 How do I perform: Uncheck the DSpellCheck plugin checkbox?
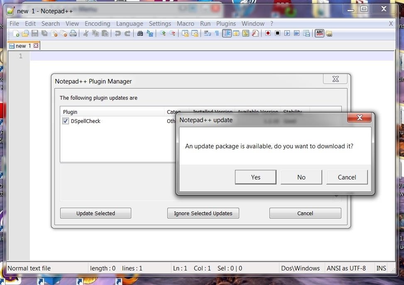click(66, 121)
